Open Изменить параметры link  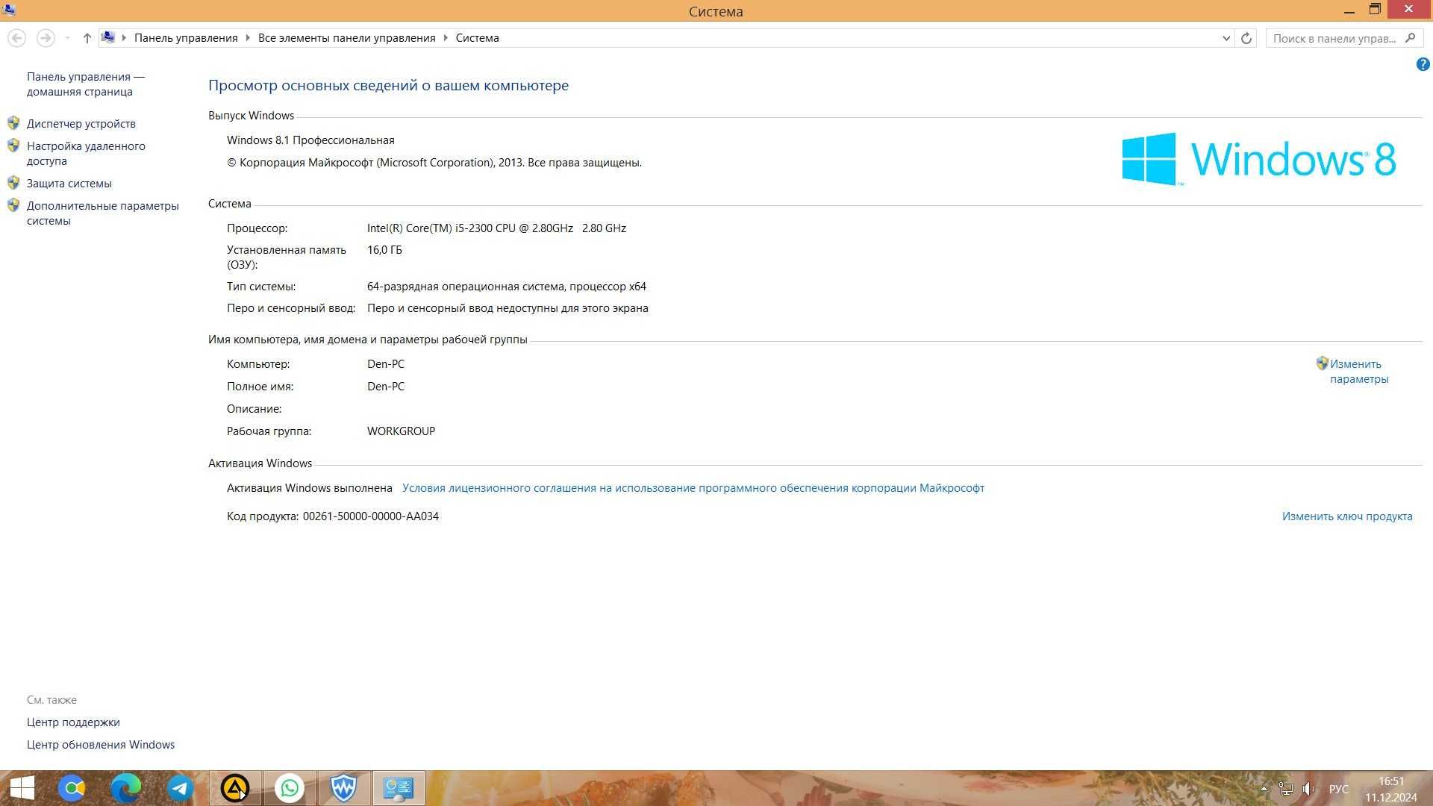pos(1358,372)
